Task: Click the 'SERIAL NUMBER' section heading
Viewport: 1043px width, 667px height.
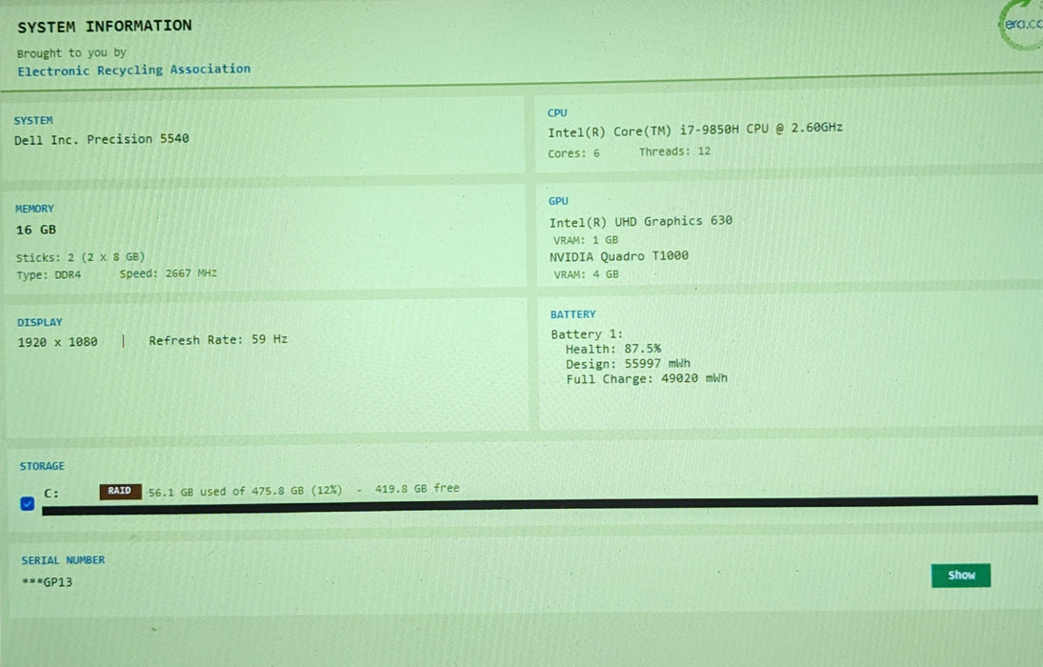Action: (63, 560)
